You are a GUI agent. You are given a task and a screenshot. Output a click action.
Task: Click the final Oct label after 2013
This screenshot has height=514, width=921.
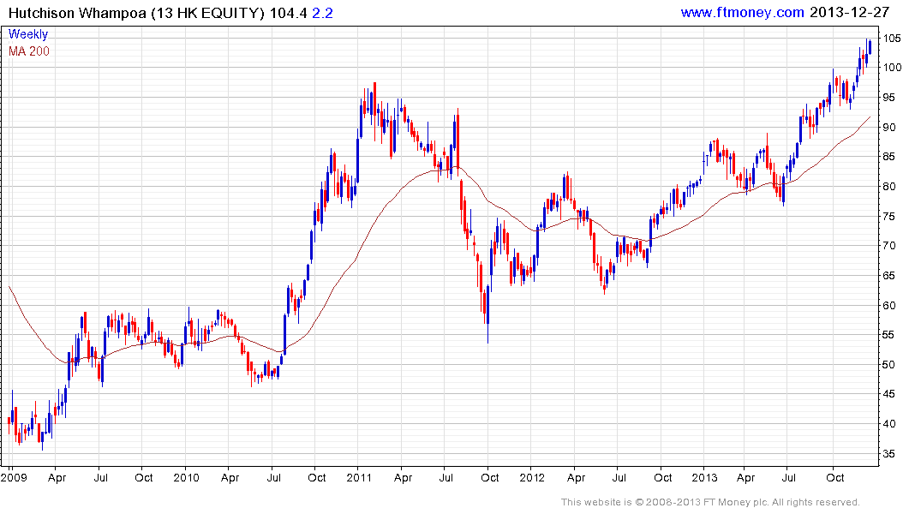tap(835, 477)
